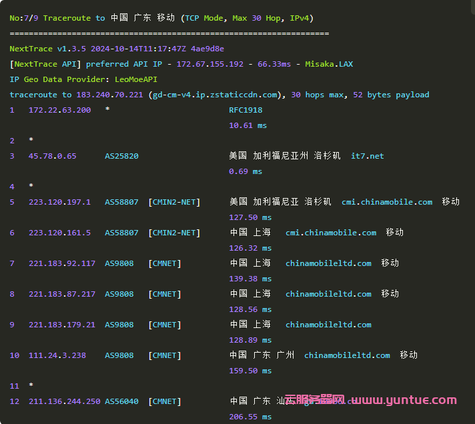Click cmi.chinamobile.com on the hop 5 row
Screen dimensions: 475x424
click(387, 202)
